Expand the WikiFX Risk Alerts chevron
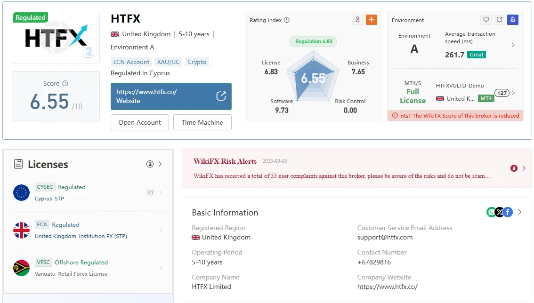This screenshot has height=303, width=534. [524, 168]
